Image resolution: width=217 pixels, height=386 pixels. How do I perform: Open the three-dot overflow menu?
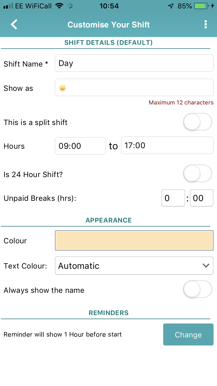coord(206,25)
